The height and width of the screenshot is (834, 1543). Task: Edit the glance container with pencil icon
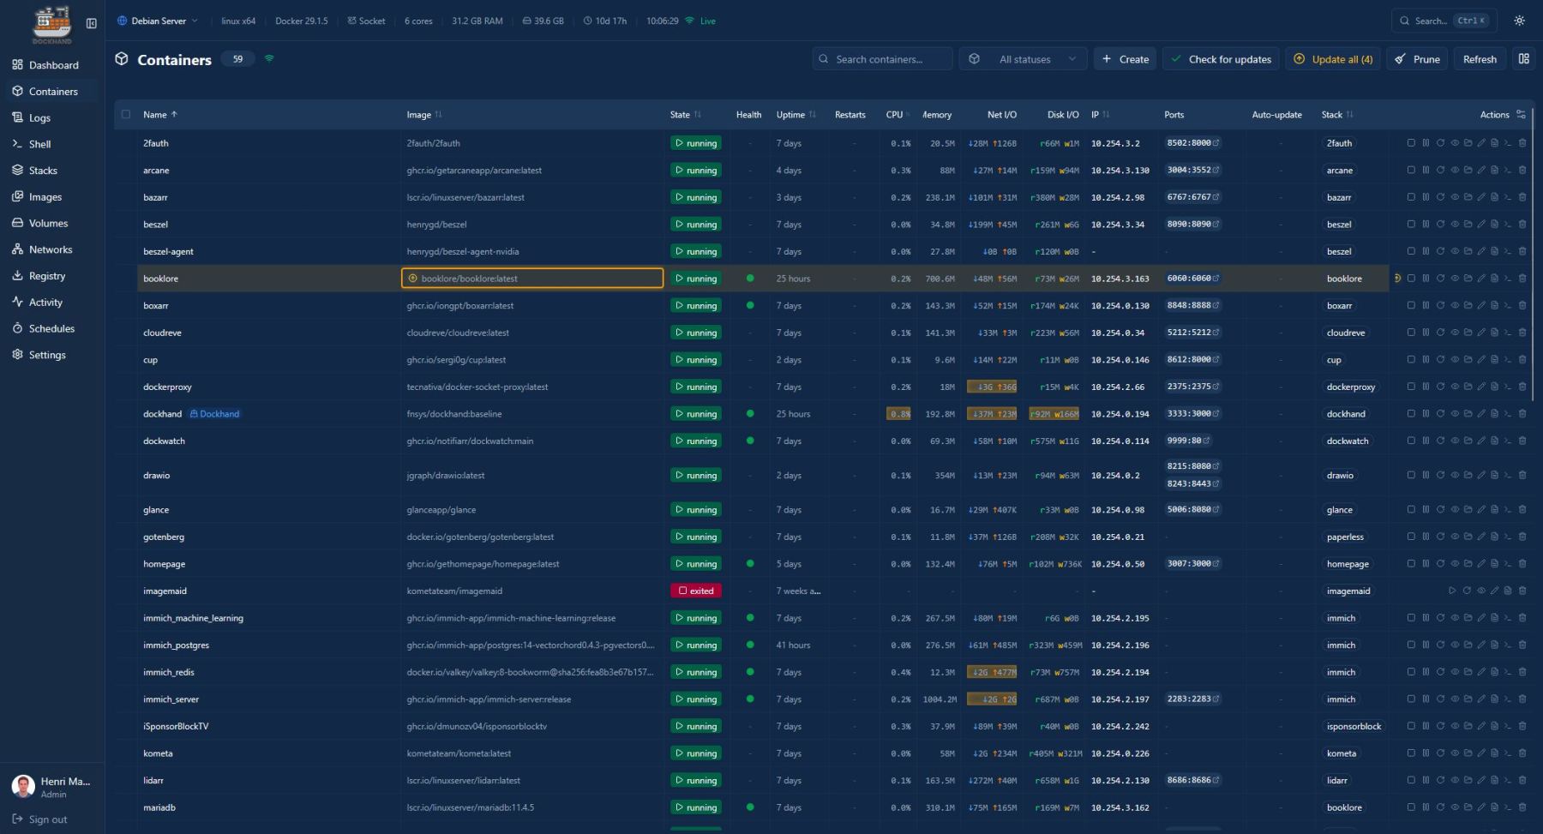click(x=1481, y=510)
